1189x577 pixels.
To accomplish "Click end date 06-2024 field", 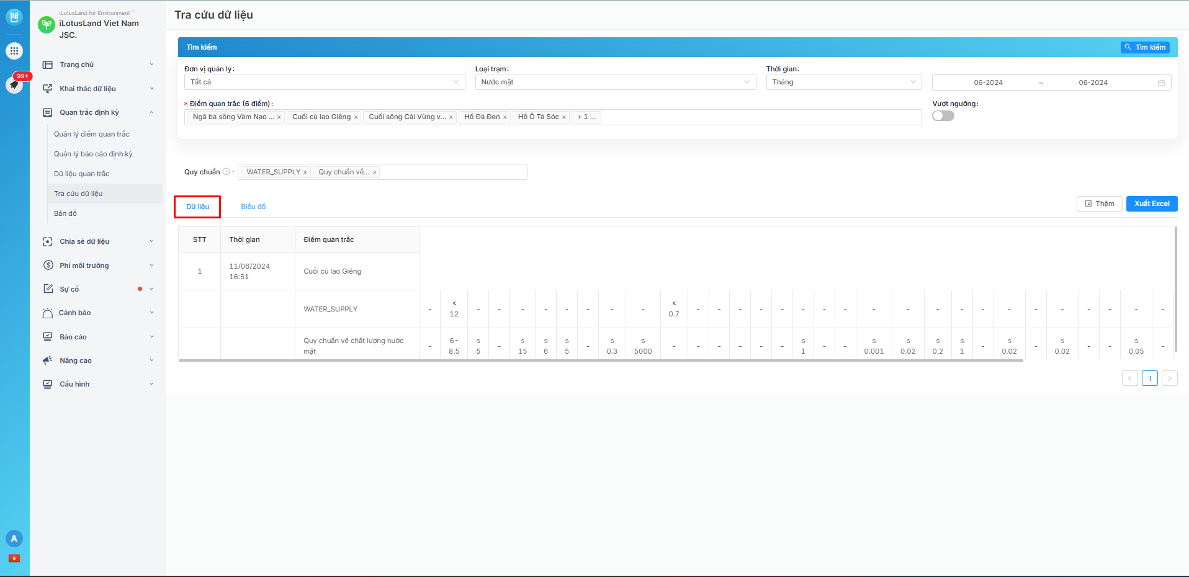I will click(1093, 83).
